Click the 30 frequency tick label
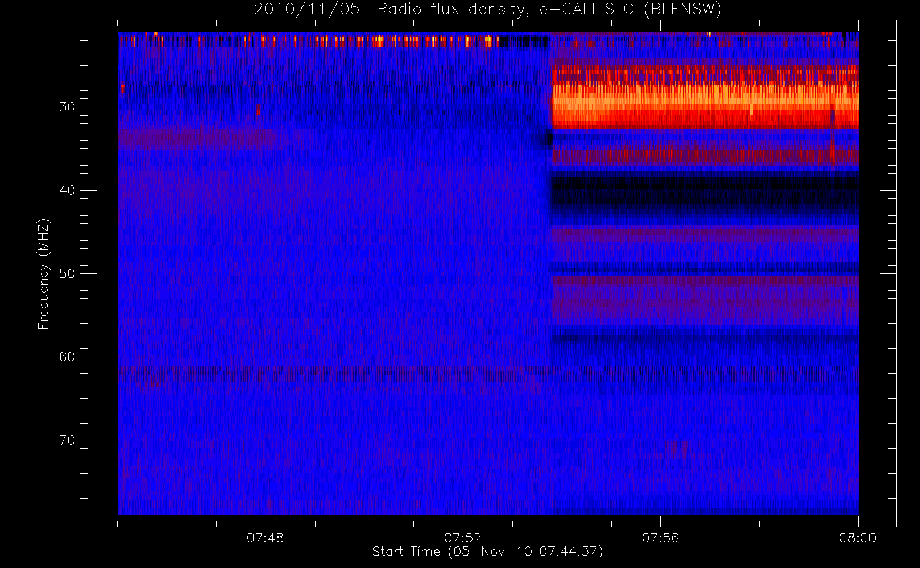This screenshot has width=920, height=568. (x=67, y=107)
